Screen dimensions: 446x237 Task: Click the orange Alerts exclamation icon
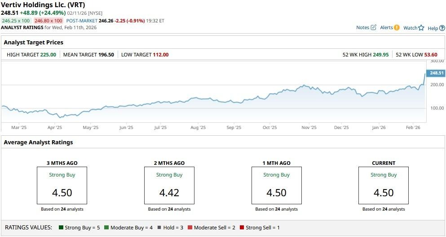pyautogui.click(x=397, y=28)
